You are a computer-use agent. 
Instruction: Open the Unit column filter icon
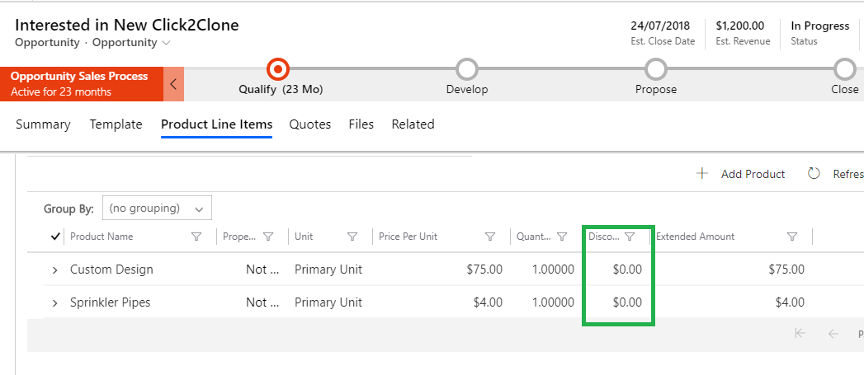[x=352, y=237]
